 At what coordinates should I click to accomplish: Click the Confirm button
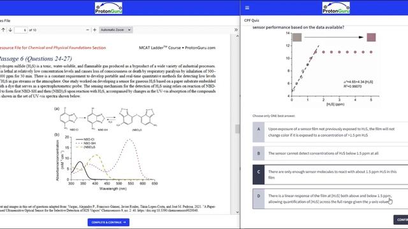[x=401, y=219]
